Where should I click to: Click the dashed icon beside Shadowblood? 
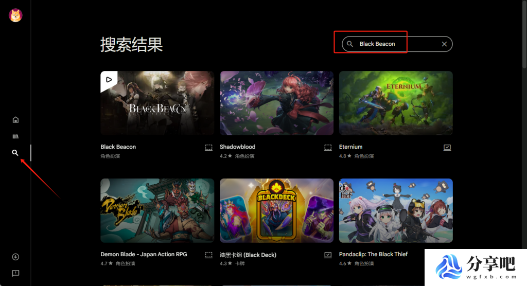[328, 148]
